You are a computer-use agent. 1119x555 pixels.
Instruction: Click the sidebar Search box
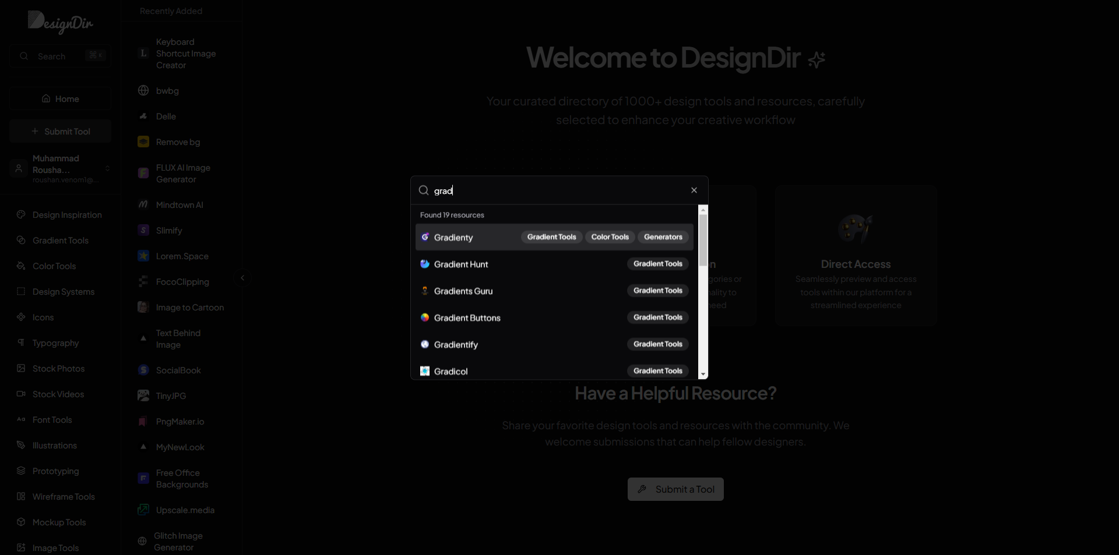pyautogui.click(x=60, y=56)
